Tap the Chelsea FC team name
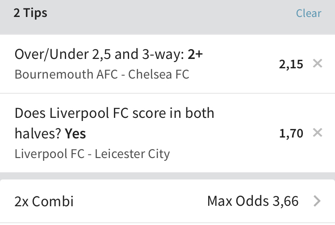The image size is (335, 225). pyautogui.click(x=159, y=74)
